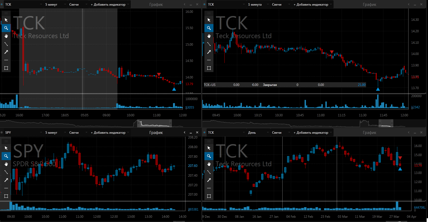The image size is (428, 222).
Task: Click the График title of TCK 1 минута chart
Action: (370, 5)
